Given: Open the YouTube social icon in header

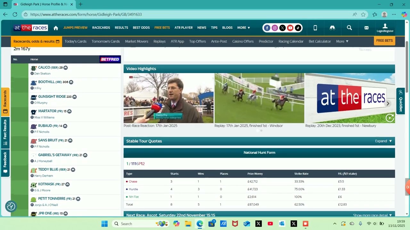Looking at the screenshot, I should pyautogui.click(x=290, y=28).
